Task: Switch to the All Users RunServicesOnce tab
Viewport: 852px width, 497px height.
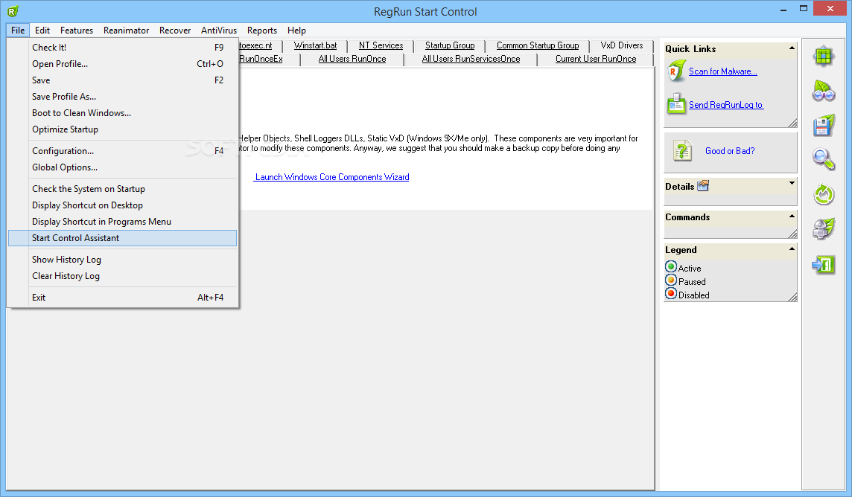Action: click(x=471, y=59)
